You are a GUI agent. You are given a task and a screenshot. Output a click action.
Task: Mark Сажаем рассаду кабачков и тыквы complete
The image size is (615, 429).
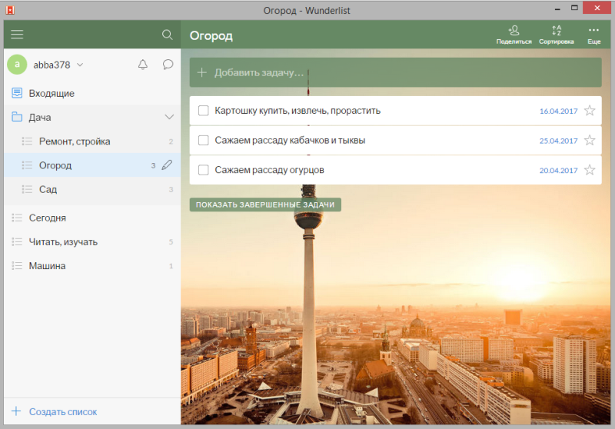click(204, 140)
